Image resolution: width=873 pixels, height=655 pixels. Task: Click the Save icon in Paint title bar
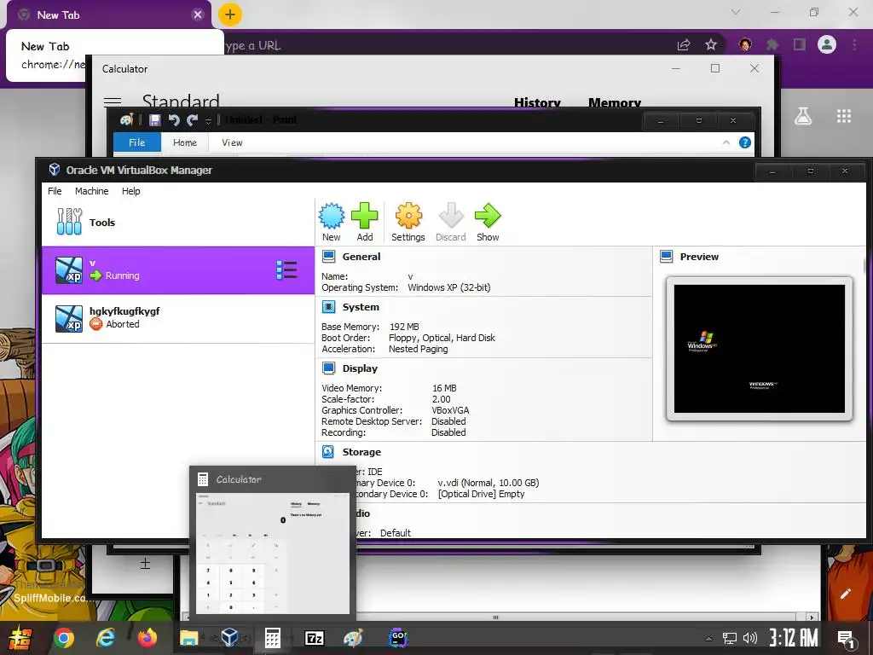click(155, 119)
